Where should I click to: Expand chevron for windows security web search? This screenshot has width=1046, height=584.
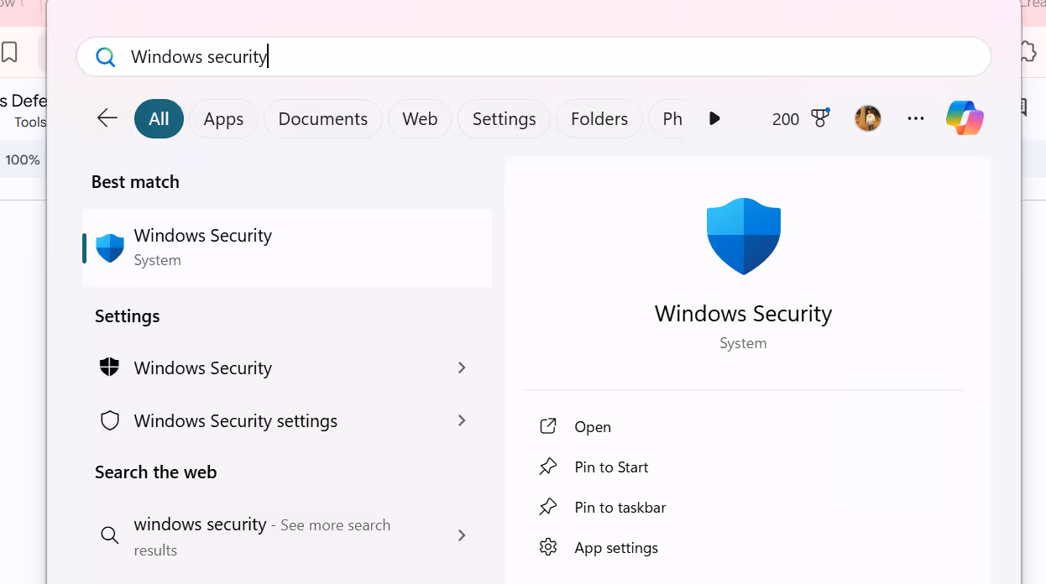point(462,535)
